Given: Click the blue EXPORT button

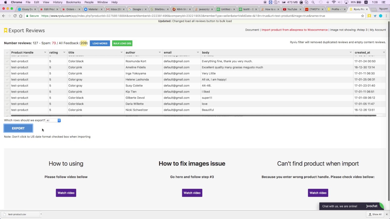Looking at the screenshot, I should point(18,128).
